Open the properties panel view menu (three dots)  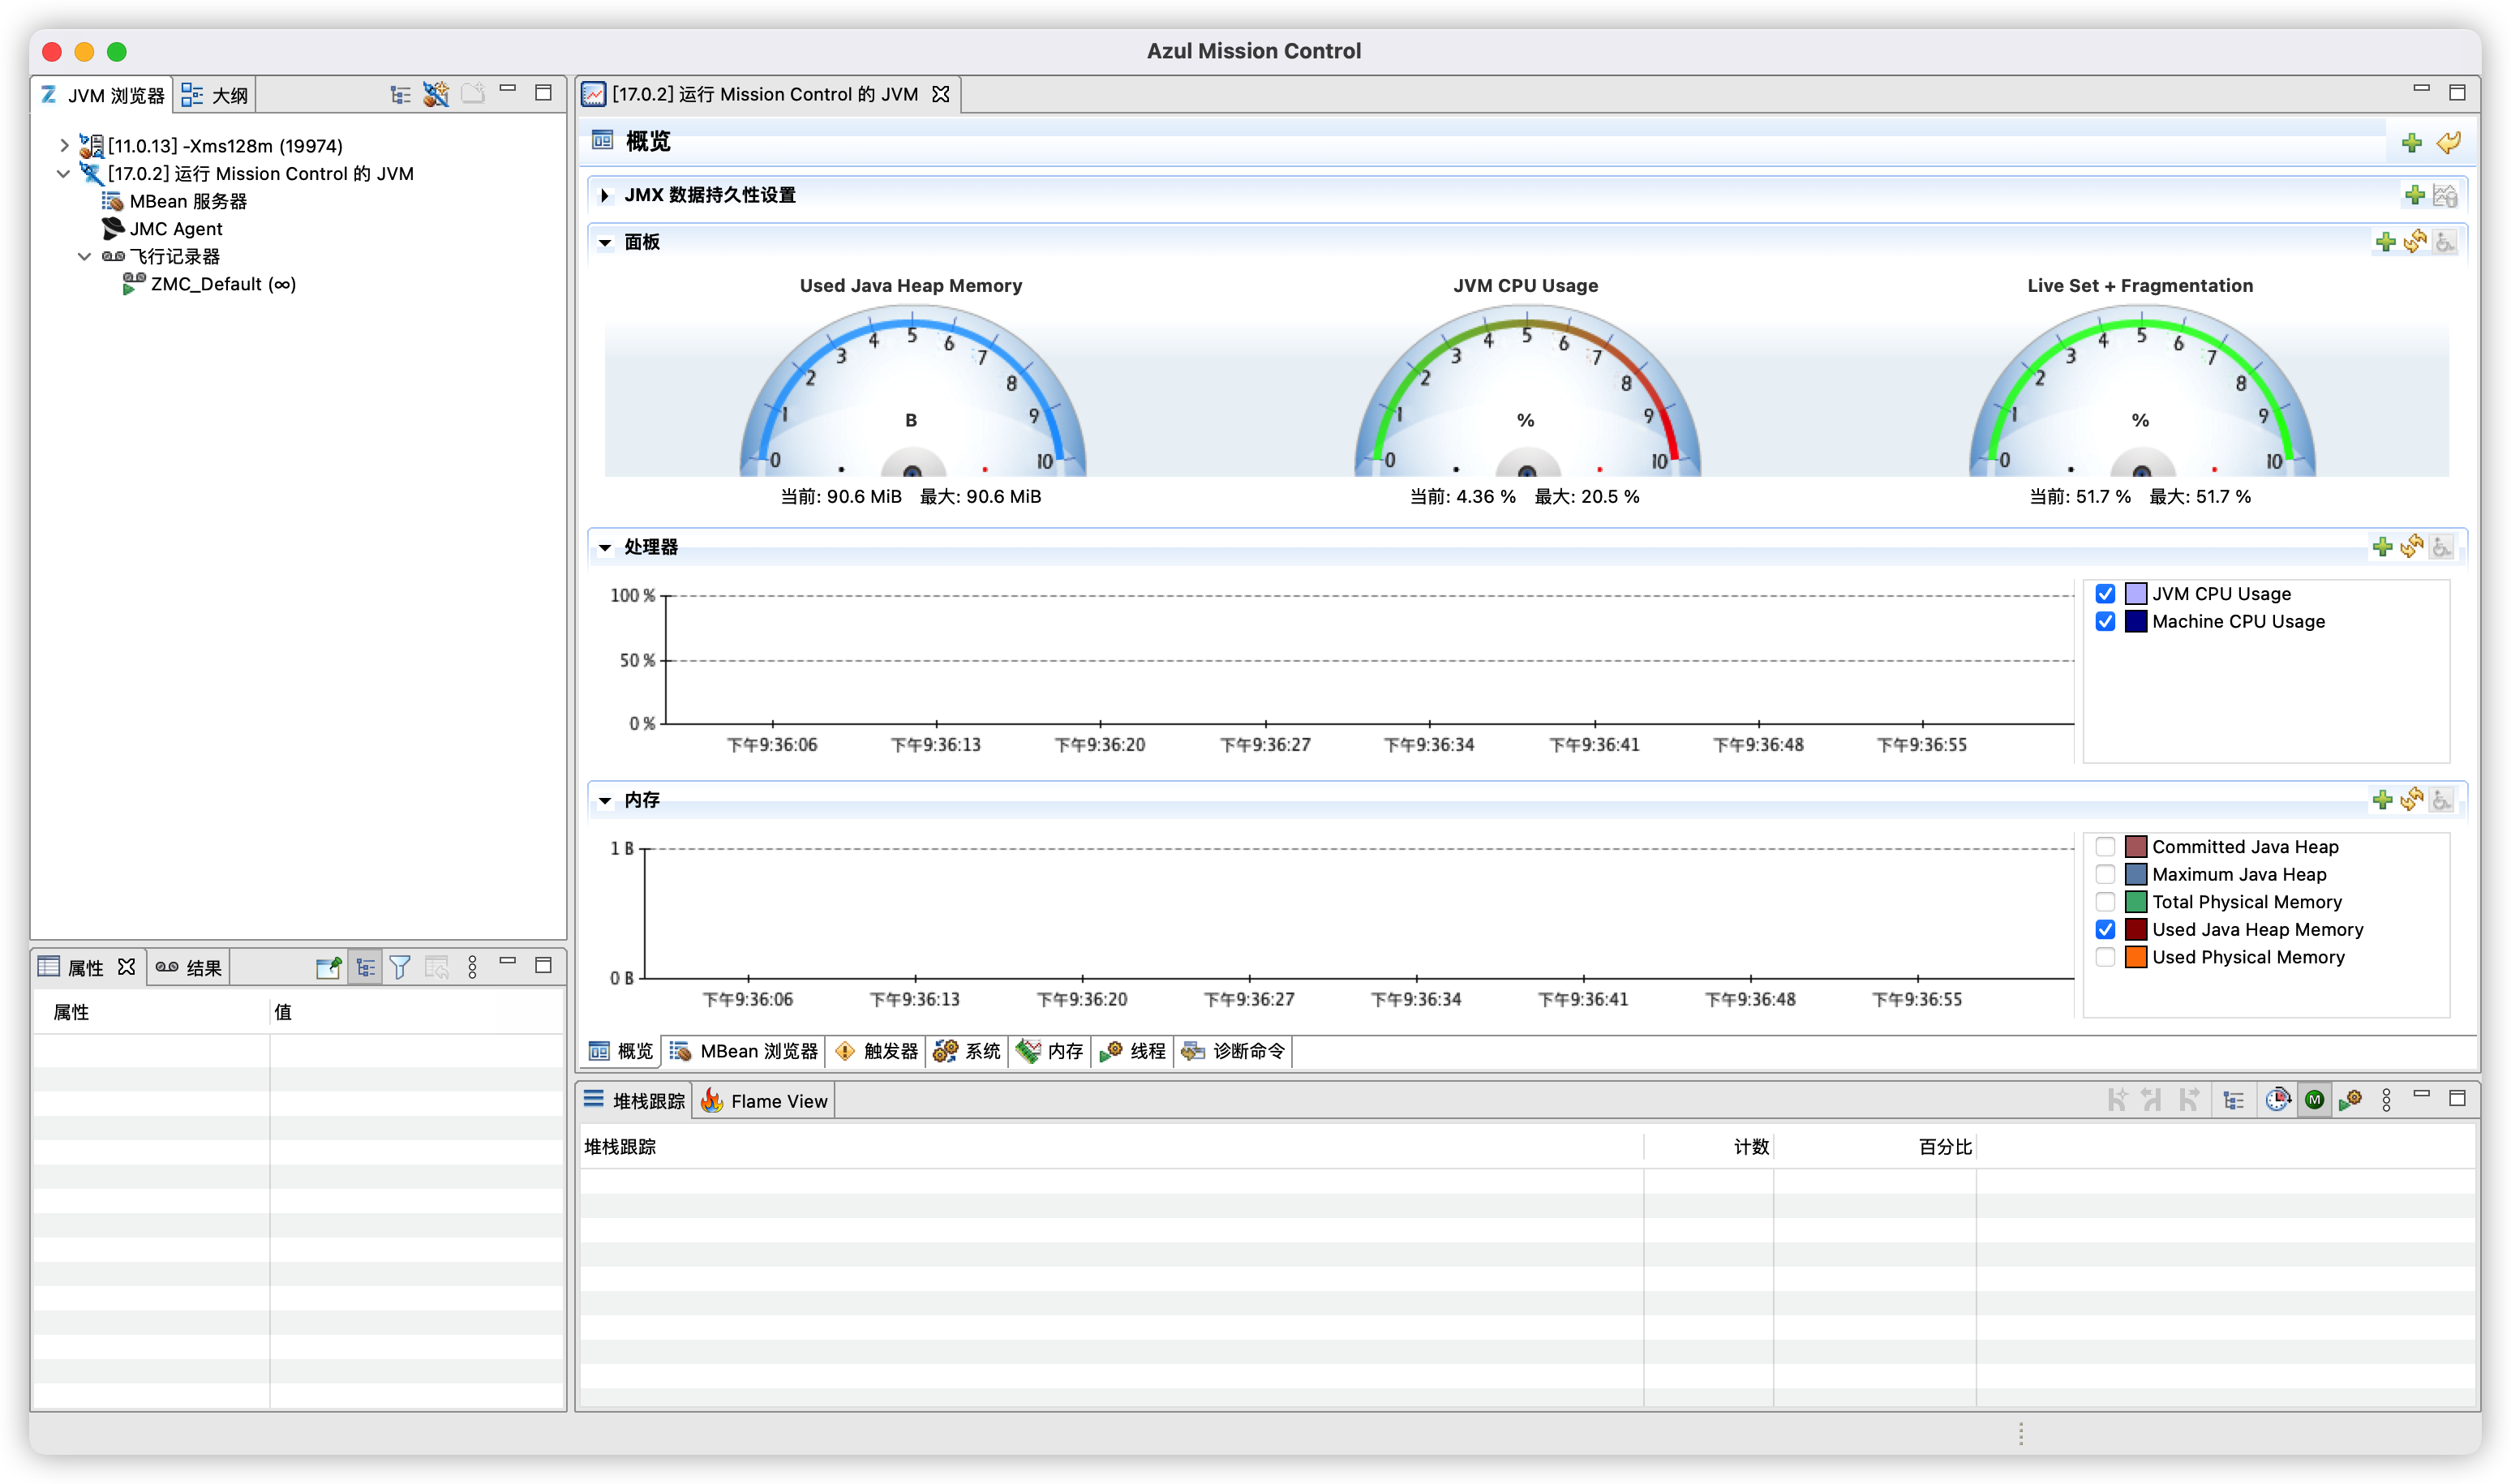click(x=472, y=967)
